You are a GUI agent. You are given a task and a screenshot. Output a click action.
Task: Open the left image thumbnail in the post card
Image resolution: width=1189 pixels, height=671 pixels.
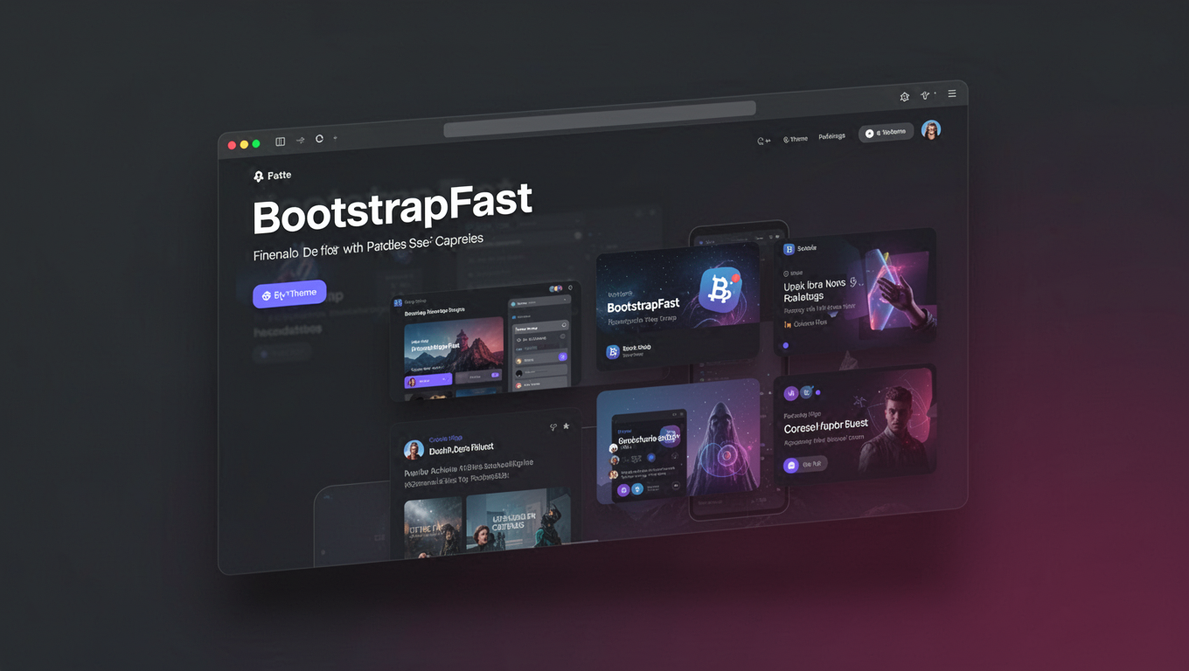pyautogui.click(x=433, y=526)
